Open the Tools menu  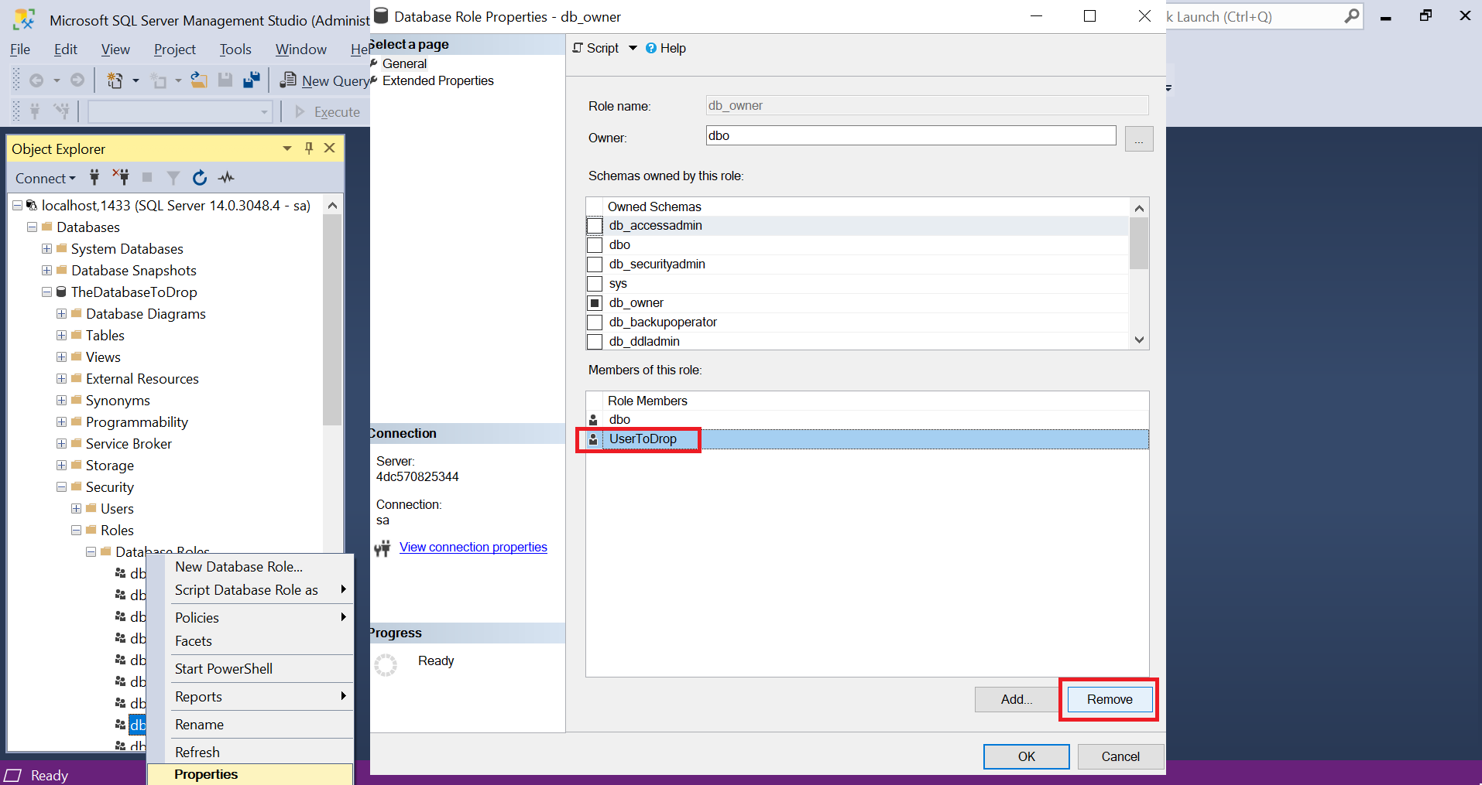pyautogui.click(x=235, y=49)
